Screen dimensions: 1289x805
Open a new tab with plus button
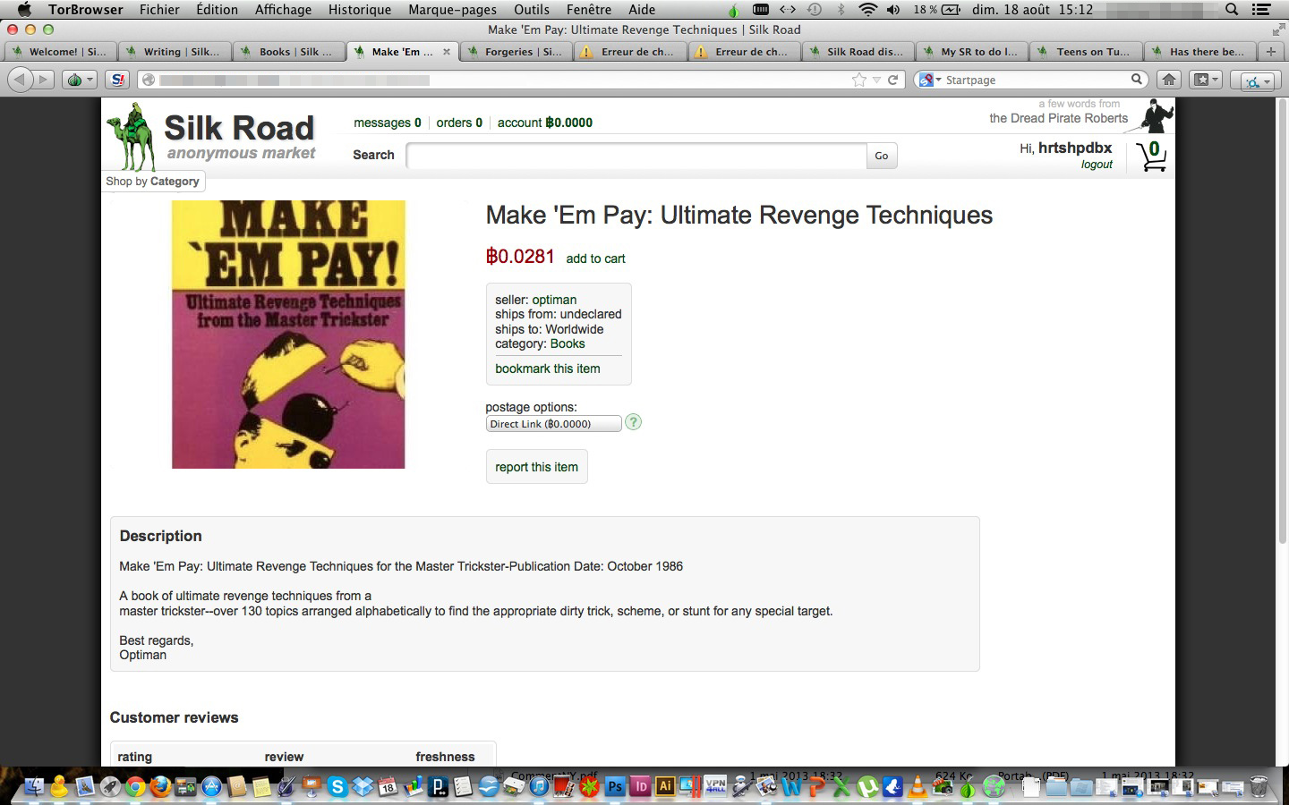pos(1271,52)
